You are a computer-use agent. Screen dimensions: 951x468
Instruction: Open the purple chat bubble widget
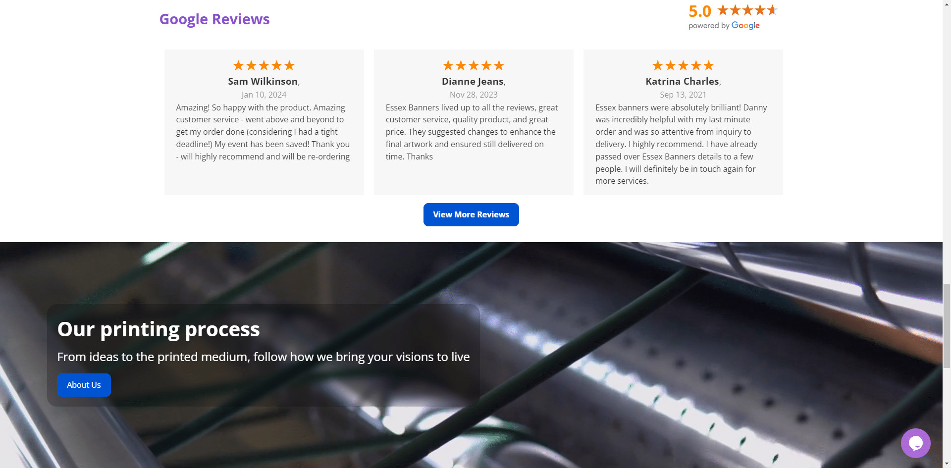pyautogui.click(x=915, y=443)
